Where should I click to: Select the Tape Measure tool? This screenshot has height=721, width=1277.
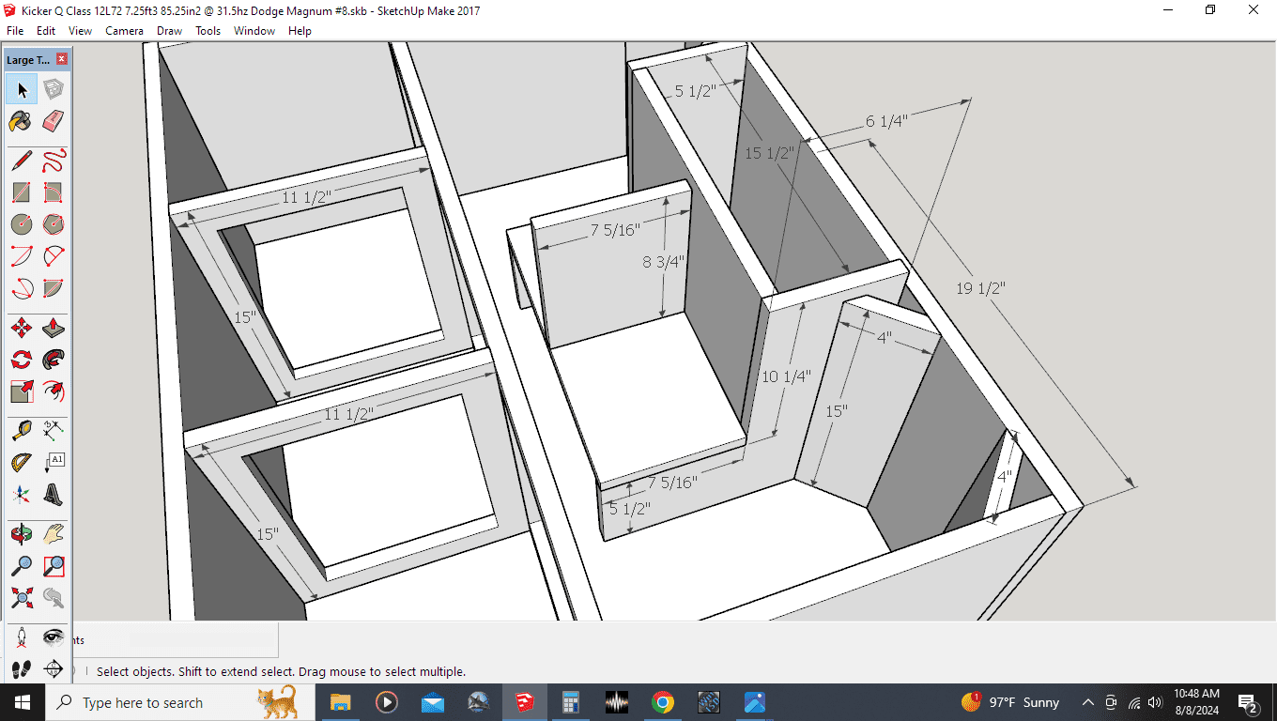click(x=22, y=431)
